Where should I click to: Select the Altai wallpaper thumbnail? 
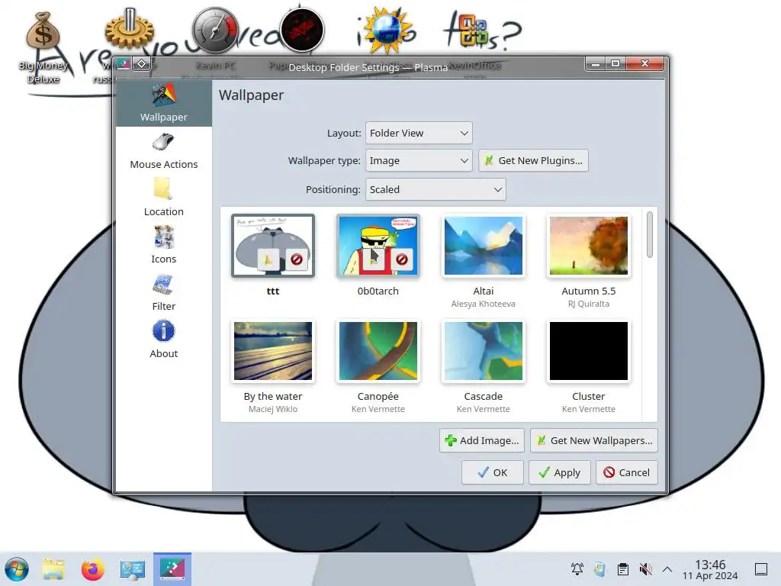483,245
